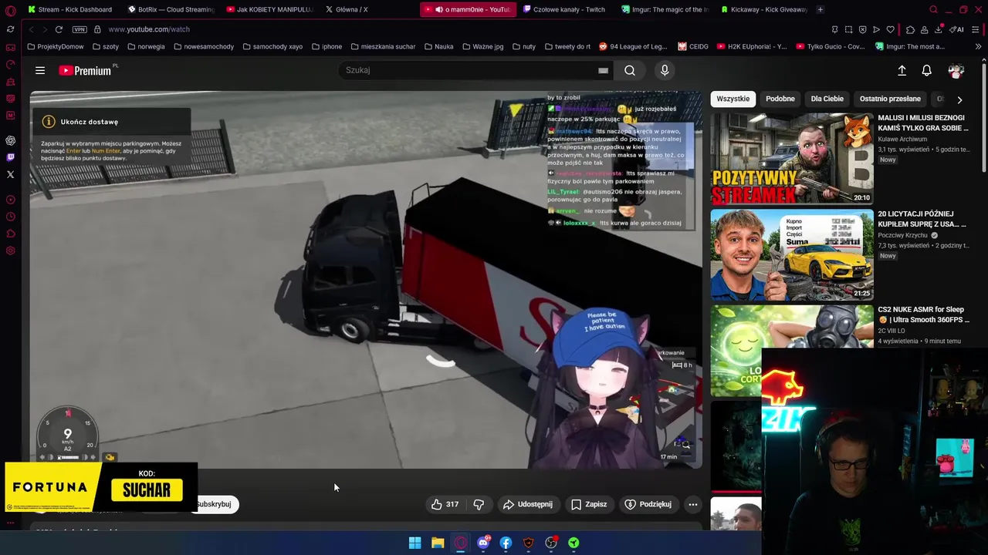The width and height of the screenshot is (988, 555).
Task: Open YouTube notifications bell
Action: [927, 70]
